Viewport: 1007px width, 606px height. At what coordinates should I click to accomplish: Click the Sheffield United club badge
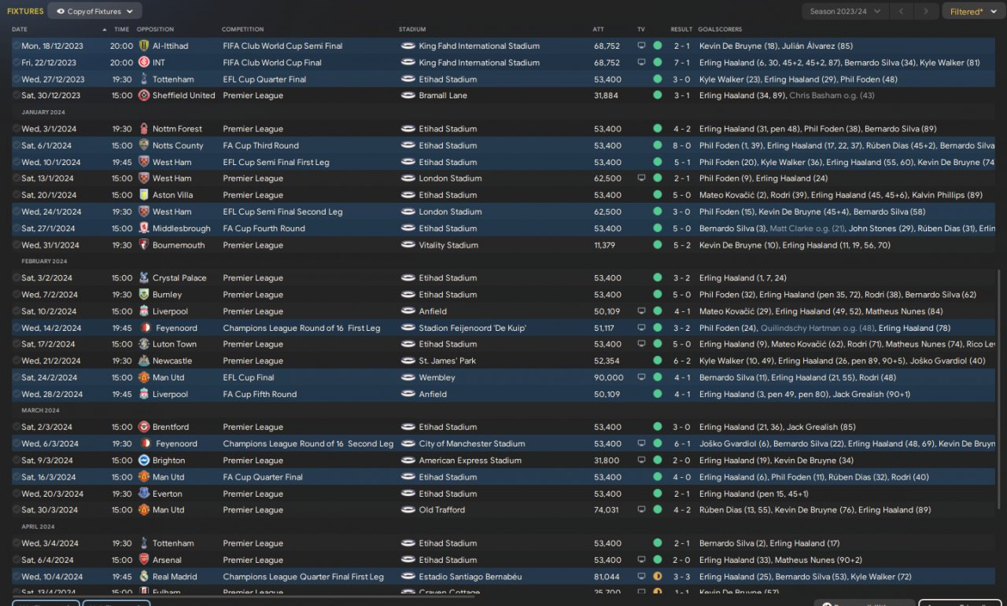144,96
